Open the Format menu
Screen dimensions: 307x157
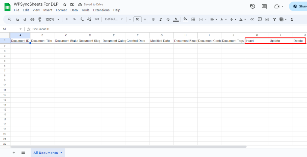pyautogui.click(x=61, y=10)
